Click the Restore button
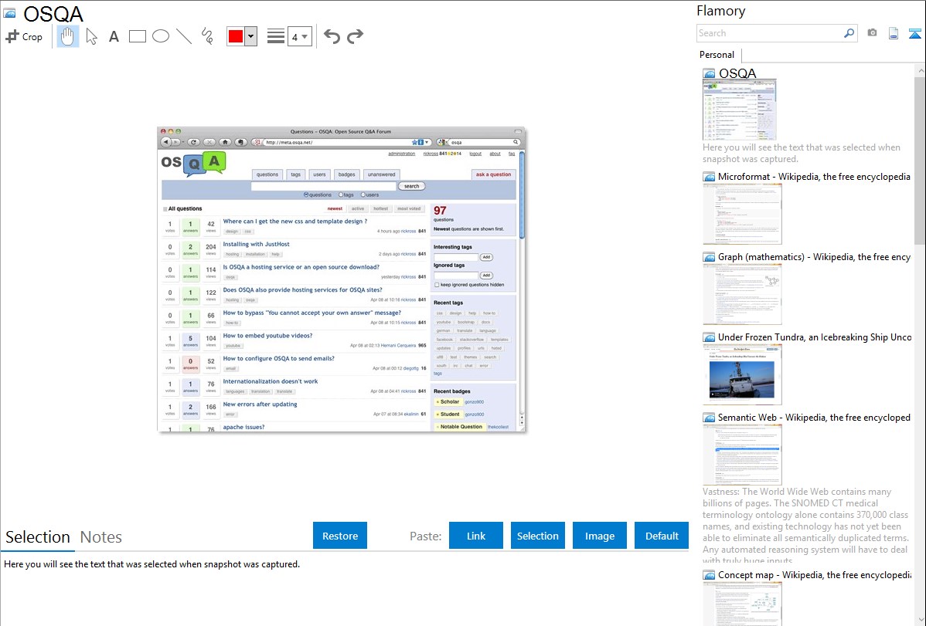The width and height of the screenshot is (926, 626). point(340,536)
